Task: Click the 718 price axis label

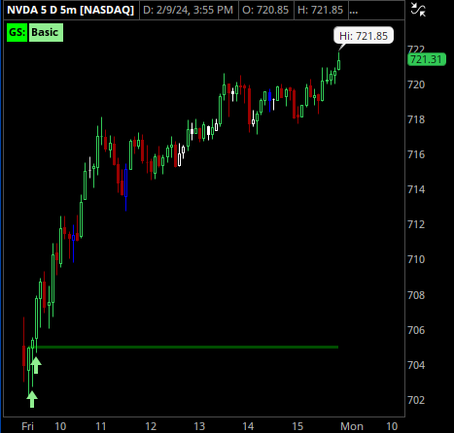Action: (416, 119)
